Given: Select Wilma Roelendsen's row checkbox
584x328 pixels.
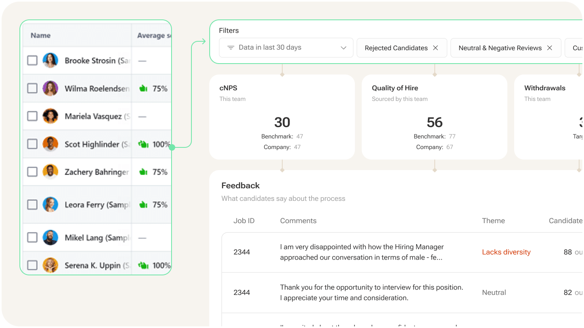Looking at the screenshot, I should pos(32,88).
